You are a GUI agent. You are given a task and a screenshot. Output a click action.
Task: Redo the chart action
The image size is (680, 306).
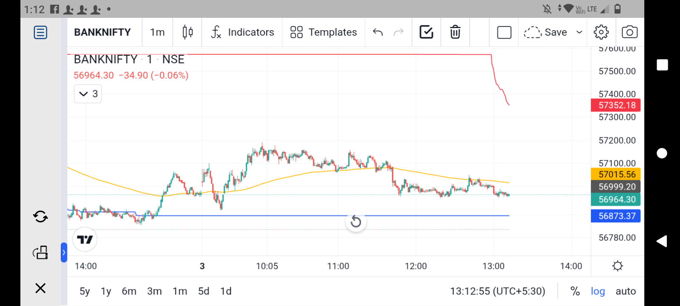pyautogui.click(x=398, y=32)
